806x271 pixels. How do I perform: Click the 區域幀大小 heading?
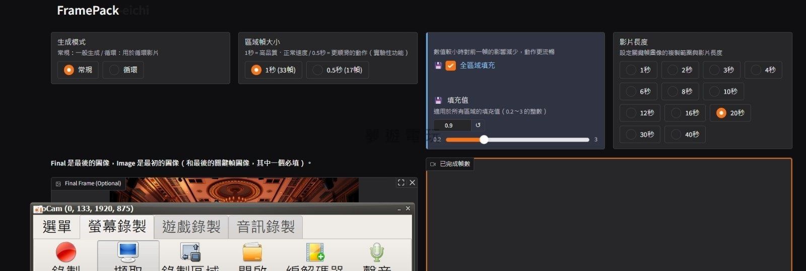[262, 42]
